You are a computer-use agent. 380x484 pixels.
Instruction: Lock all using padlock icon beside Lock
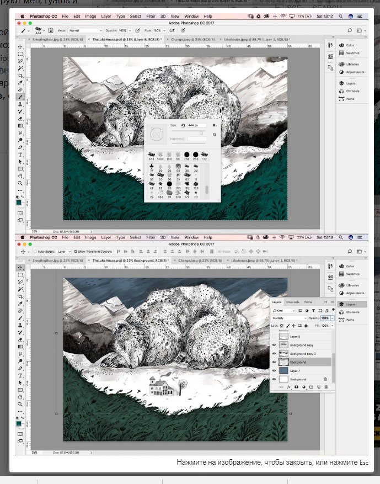coord(306,326)
